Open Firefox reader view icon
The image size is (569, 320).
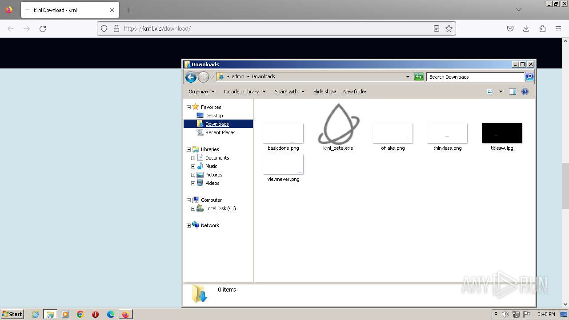tap(437, 28)
